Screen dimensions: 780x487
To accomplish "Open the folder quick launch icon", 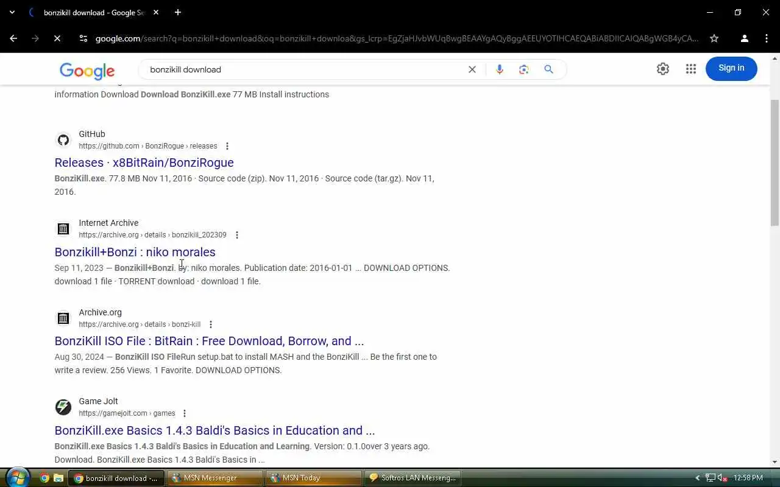I will (x=58, y=478).
